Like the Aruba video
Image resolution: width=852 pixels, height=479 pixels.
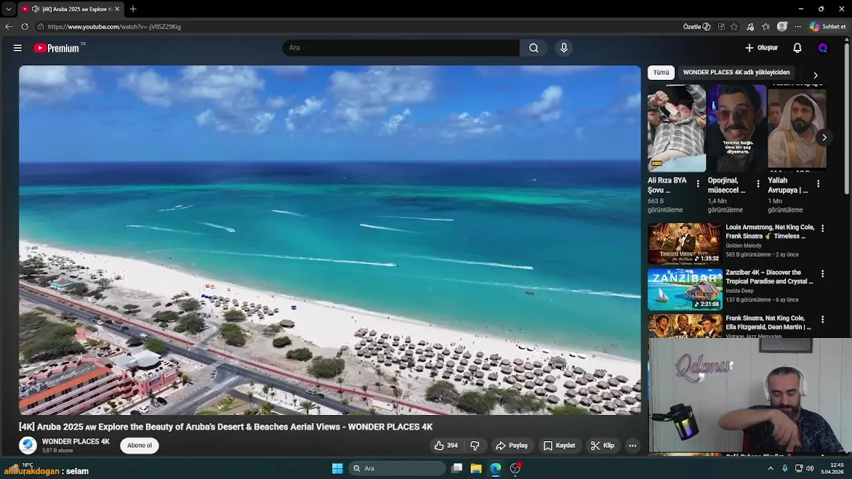[x=446, y=446]
